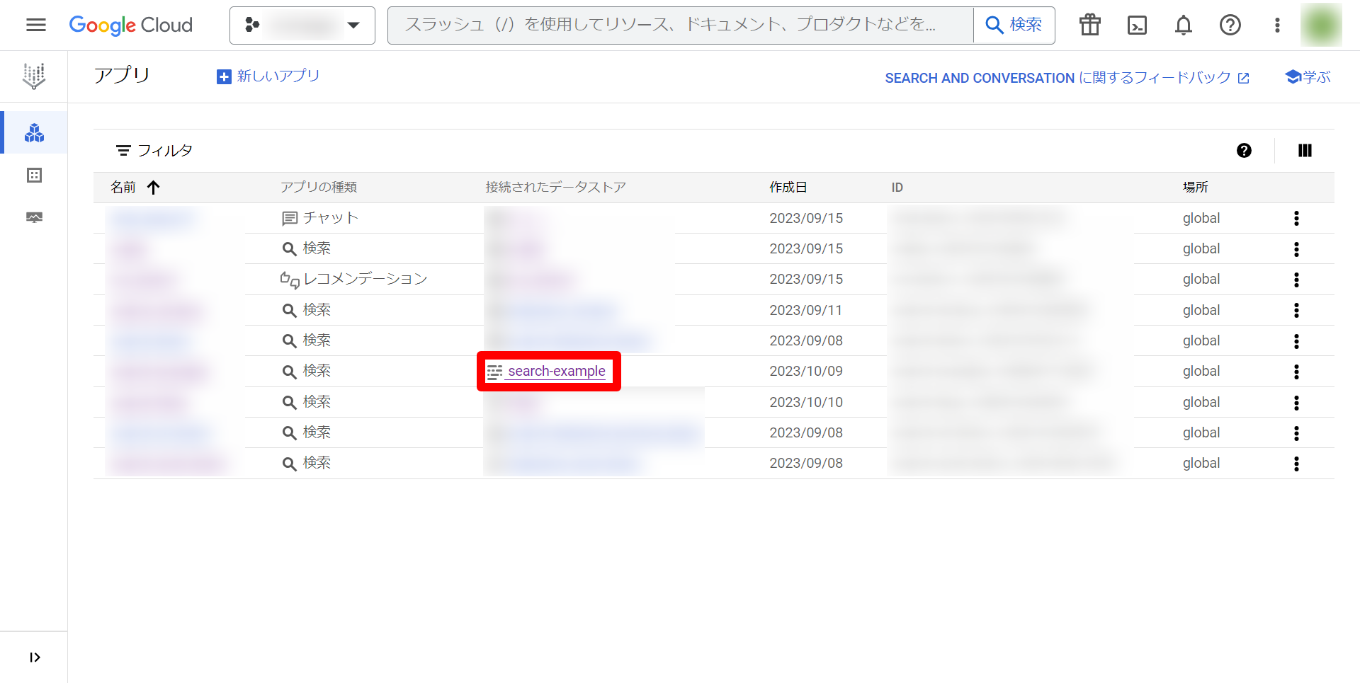
Task: Open the search-example data store link
Action: point(556,371)
